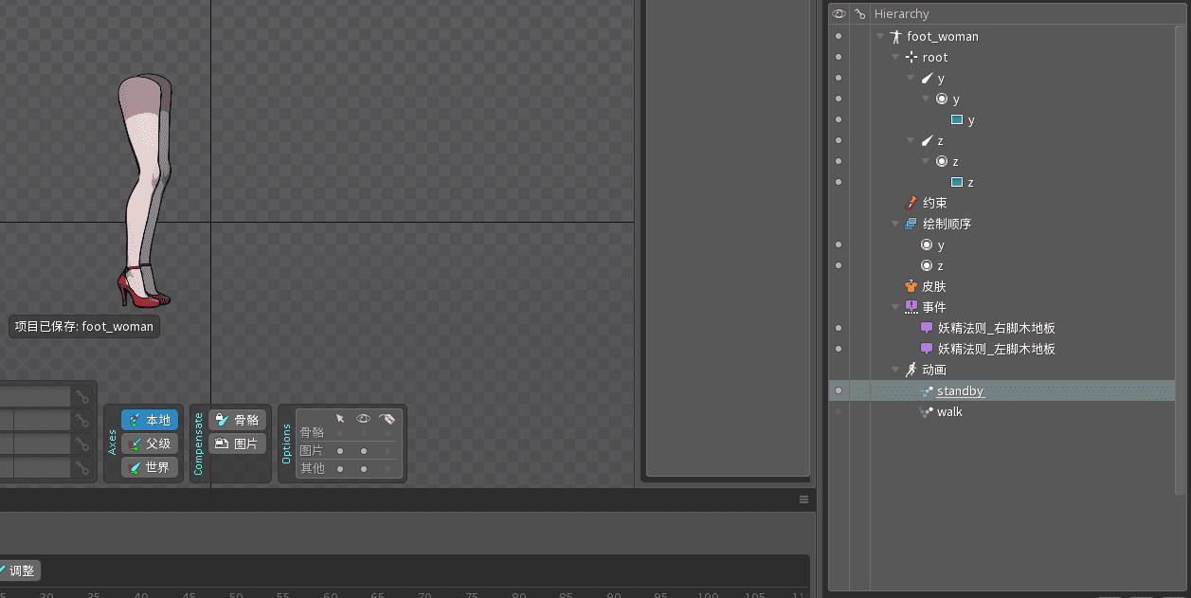Click the eye icon in Hierarchy header

point(839,13)
